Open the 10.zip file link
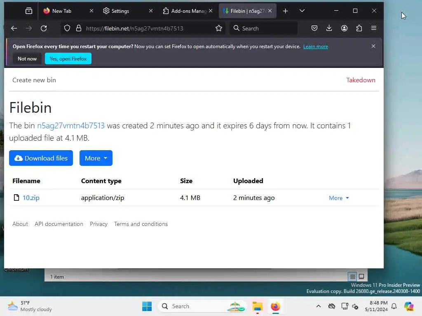 point(31,198)
